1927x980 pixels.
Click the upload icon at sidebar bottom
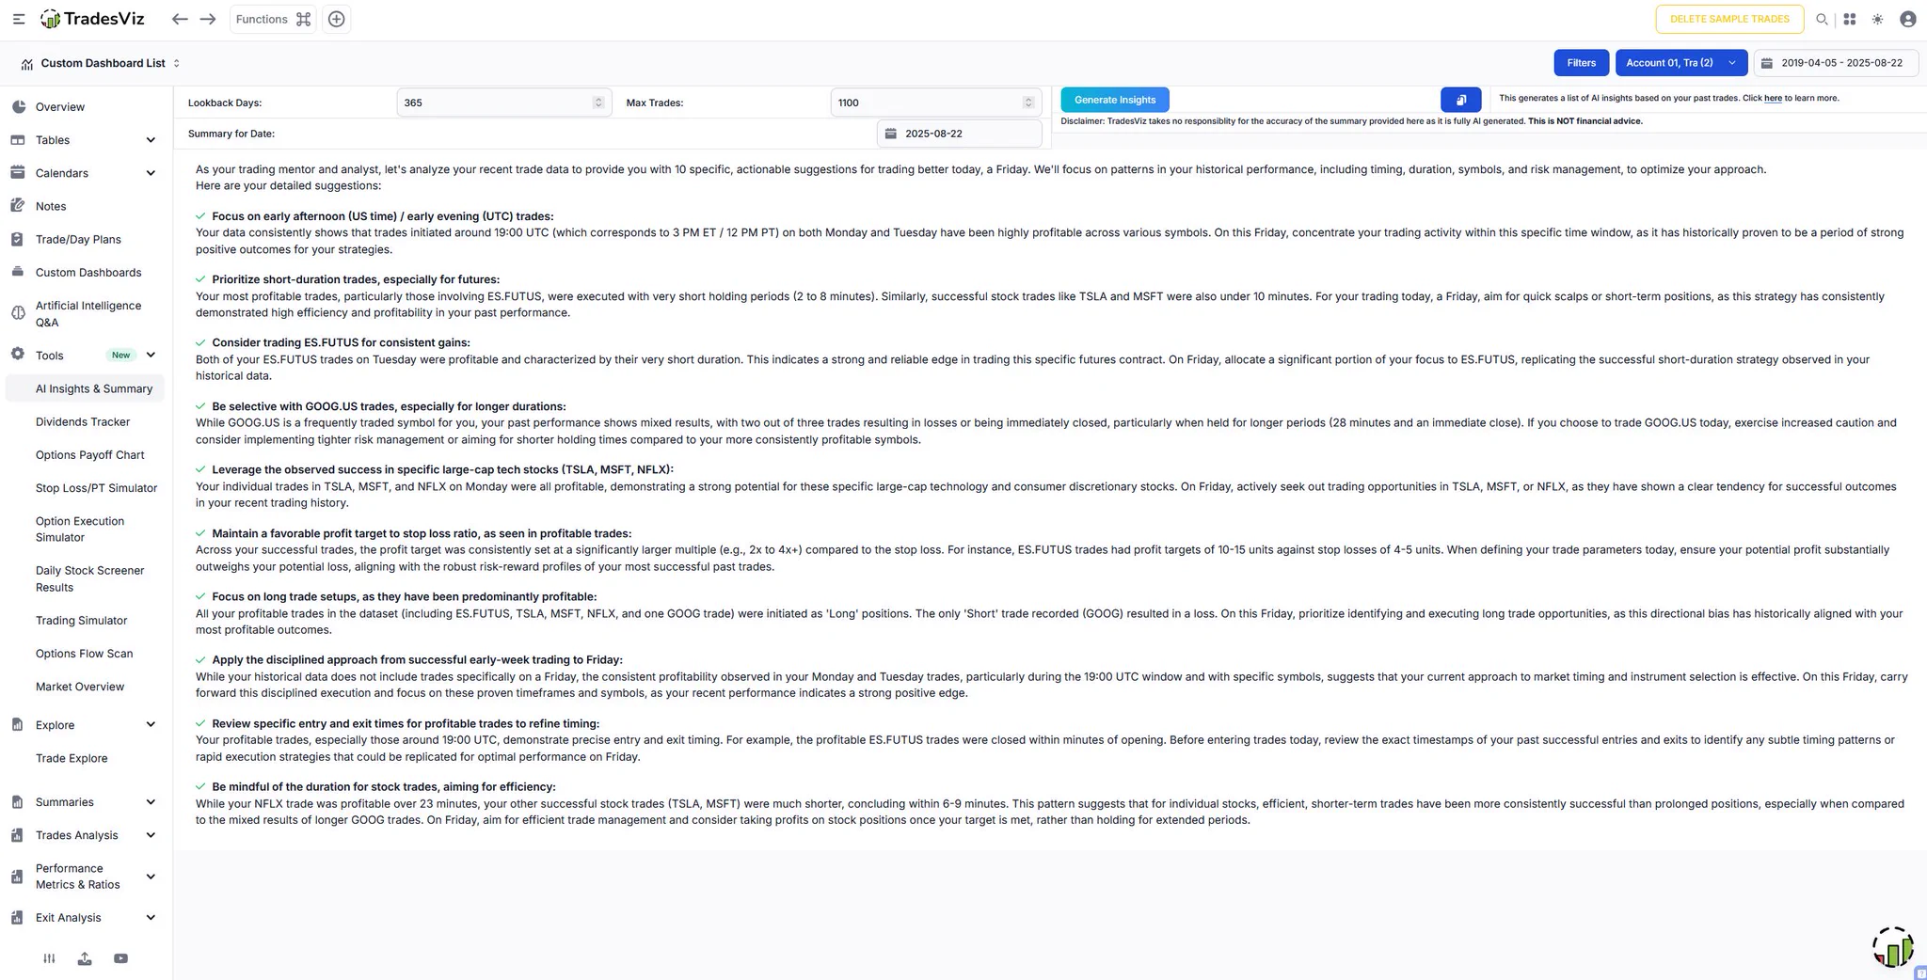[x=85, y=958]
